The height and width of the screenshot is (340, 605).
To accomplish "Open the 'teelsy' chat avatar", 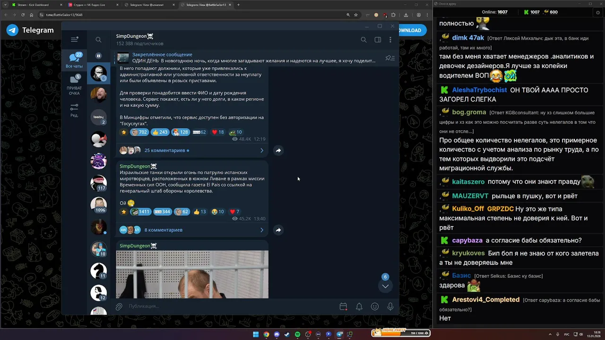I will [x=98, y=117].
